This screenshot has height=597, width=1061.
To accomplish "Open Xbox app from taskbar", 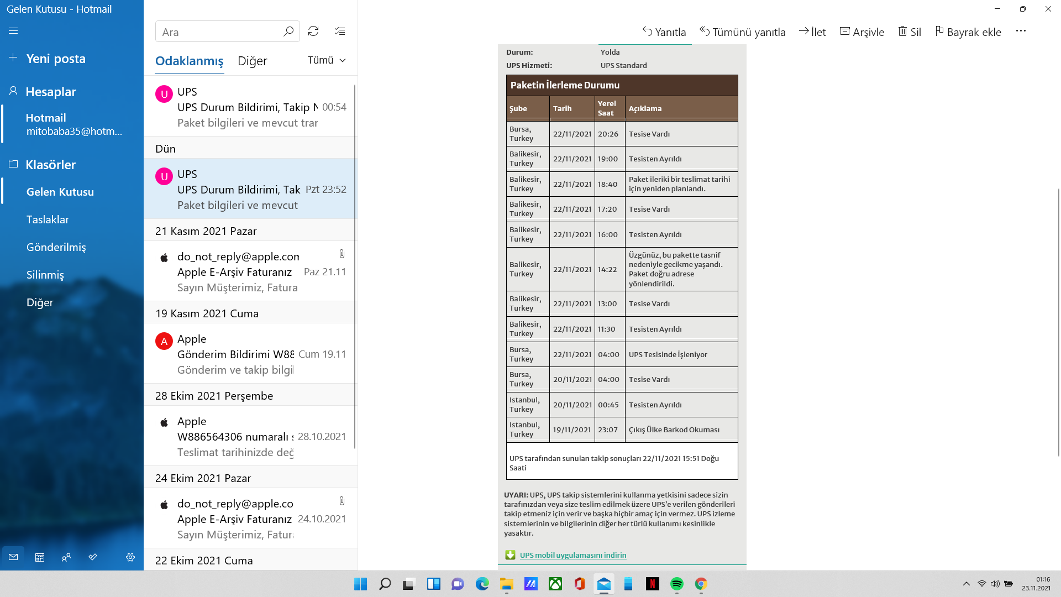I will (555, 584).
